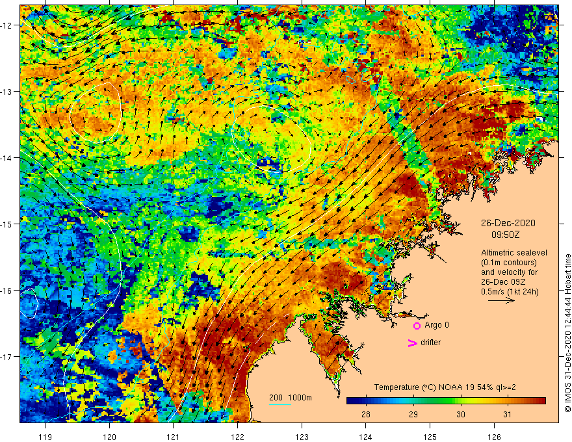Image resolution: width=572 pixels, height=442 pixels.
Task: Click the 'drifter' legend label
Action: click(430, 343)
